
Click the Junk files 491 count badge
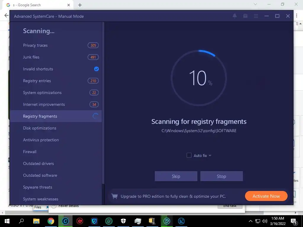pos(93,57)
